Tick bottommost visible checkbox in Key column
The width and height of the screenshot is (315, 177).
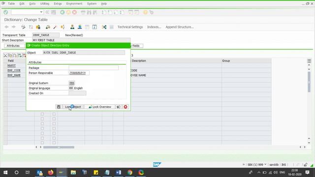42,143
